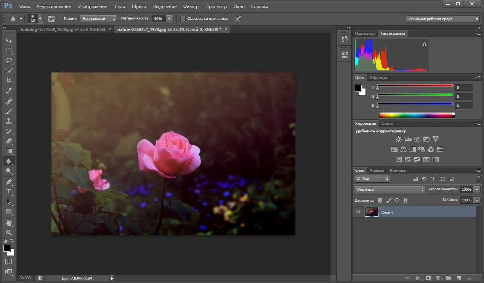Image resolution: width=484 pixels, height=283 pixels.
Task: Switch to the 'Каналы' tab
Action: pos(377,170)
